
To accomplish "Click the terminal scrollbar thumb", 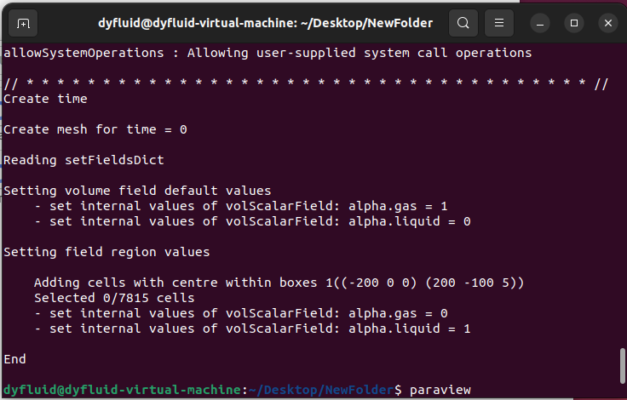I will [622, 366].
